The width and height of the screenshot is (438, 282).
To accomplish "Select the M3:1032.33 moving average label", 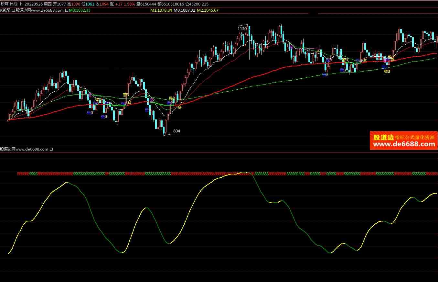I will (x=80, y=10).
